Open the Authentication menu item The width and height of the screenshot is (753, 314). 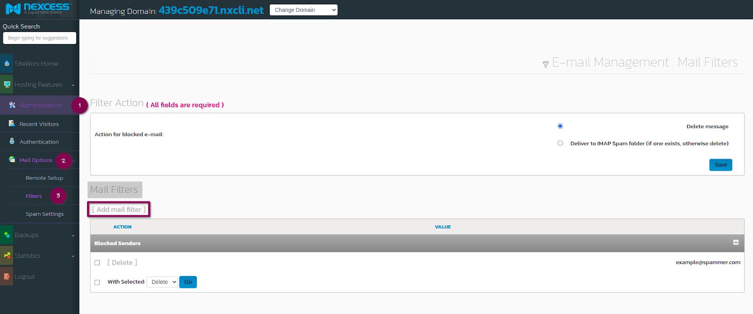coord(39,142)
